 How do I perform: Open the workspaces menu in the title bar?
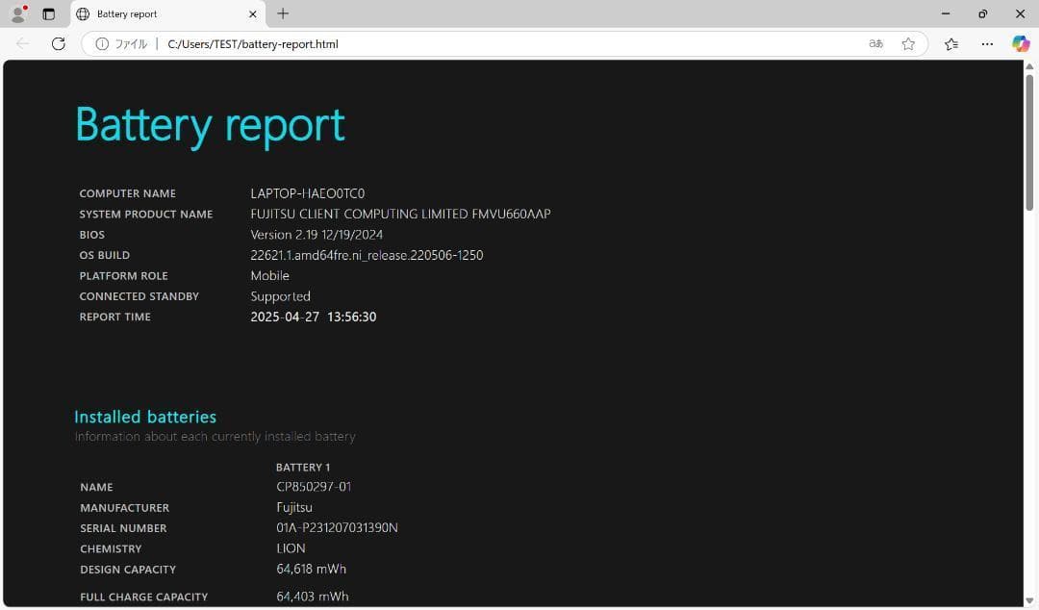point(49,13)
